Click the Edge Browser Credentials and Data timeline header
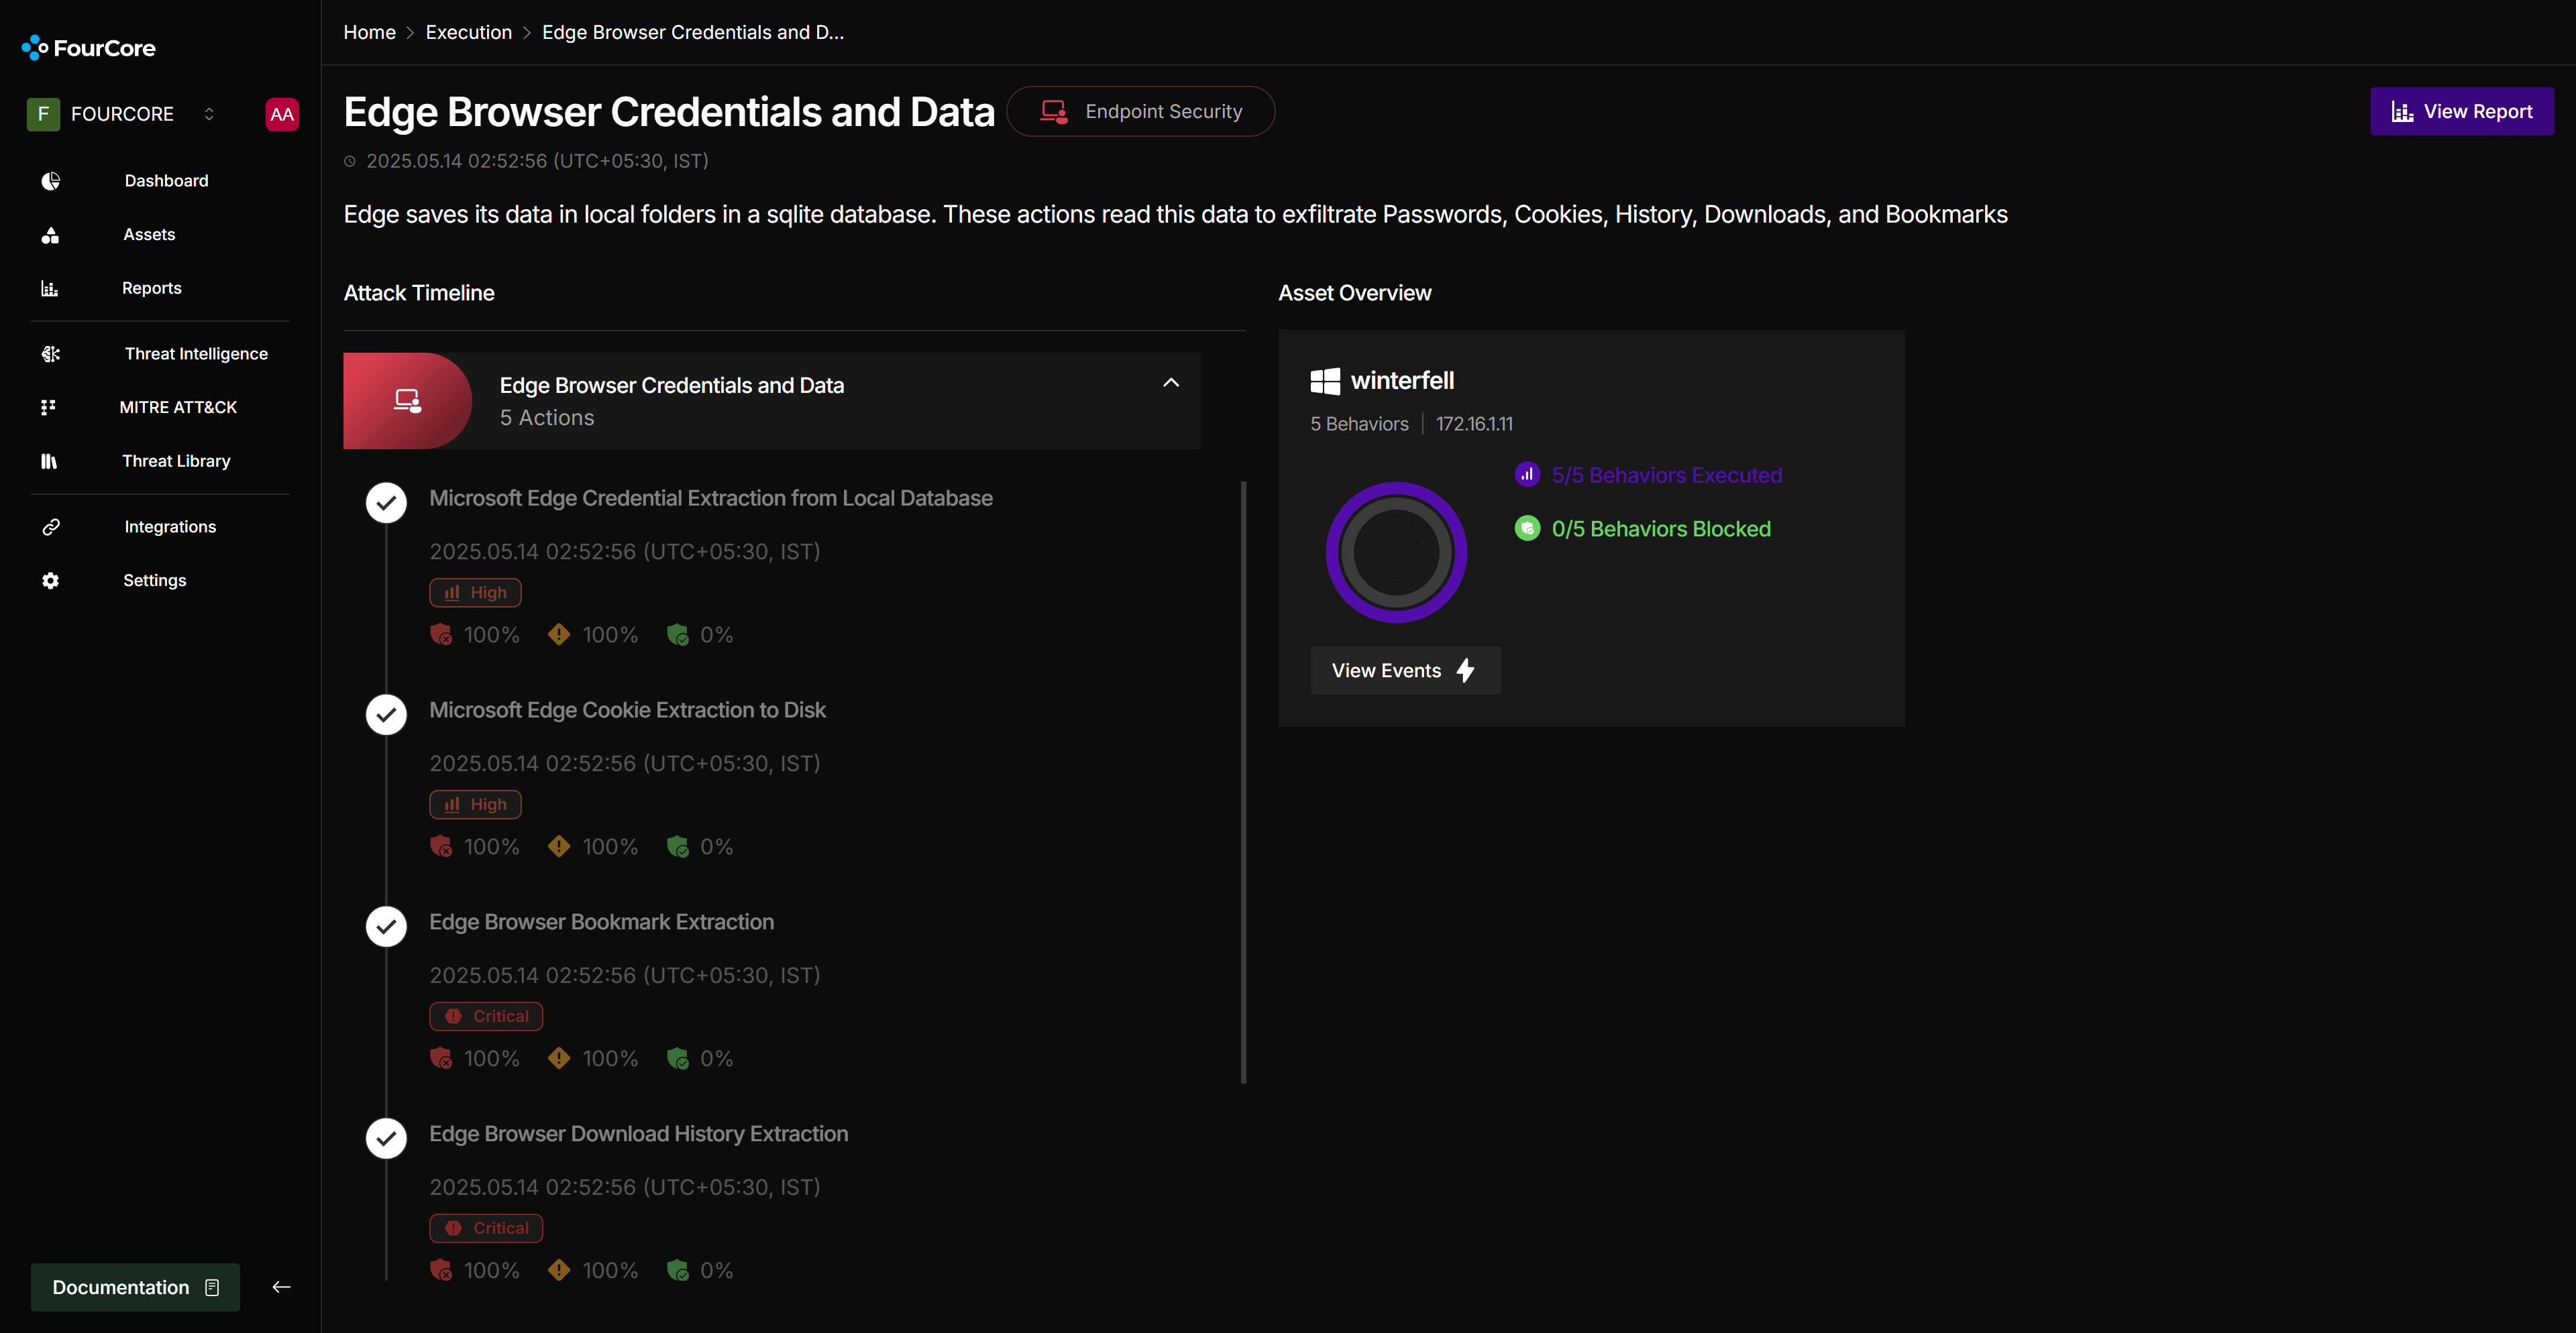 coord(771,401)
